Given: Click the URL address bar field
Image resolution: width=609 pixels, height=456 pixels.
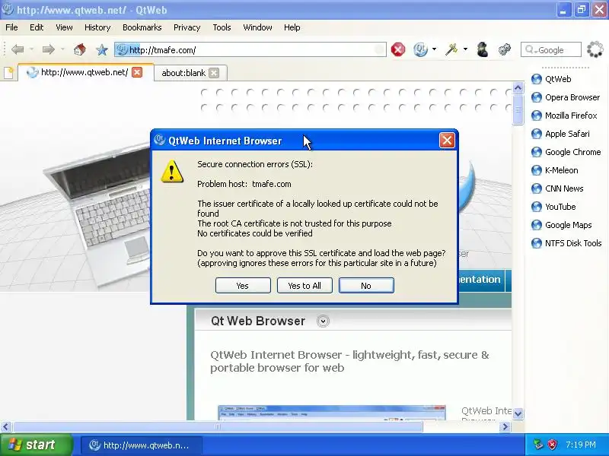Looking at the screenshot, I should pos(250,49).
